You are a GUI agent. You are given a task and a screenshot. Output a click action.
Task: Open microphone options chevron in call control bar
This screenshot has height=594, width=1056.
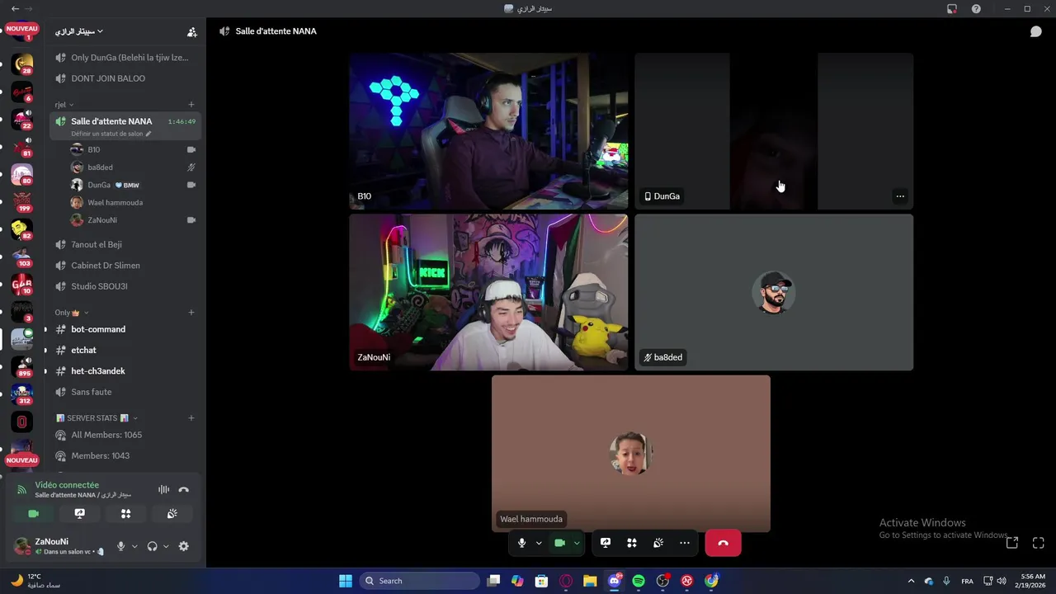[x=539, y=543]
